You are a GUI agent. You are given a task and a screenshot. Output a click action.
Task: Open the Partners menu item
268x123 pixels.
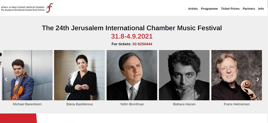(x=249, y=9)
